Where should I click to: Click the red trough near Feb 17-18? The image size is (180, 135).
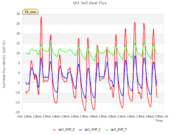tap(85, 111)
